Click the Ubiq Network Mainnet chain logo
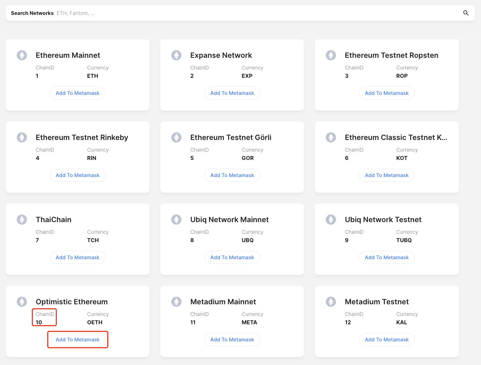Viewport: 481px width, 365px height. pos(176,220)
